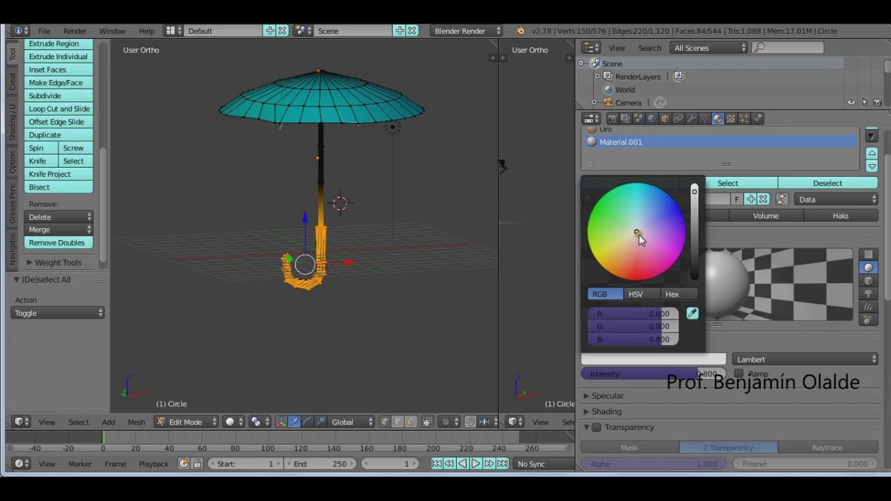Open the Blender Render engine dropdown
The width and height of the screenshot is (891, 501).
(466, 31)
